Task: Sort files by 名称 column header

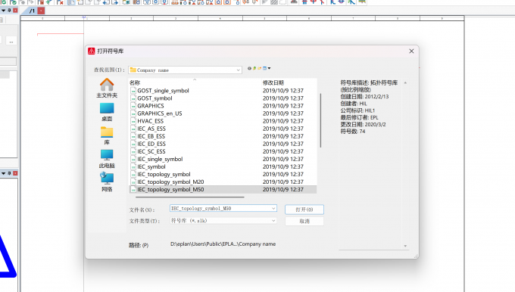Action: point(135,82)
